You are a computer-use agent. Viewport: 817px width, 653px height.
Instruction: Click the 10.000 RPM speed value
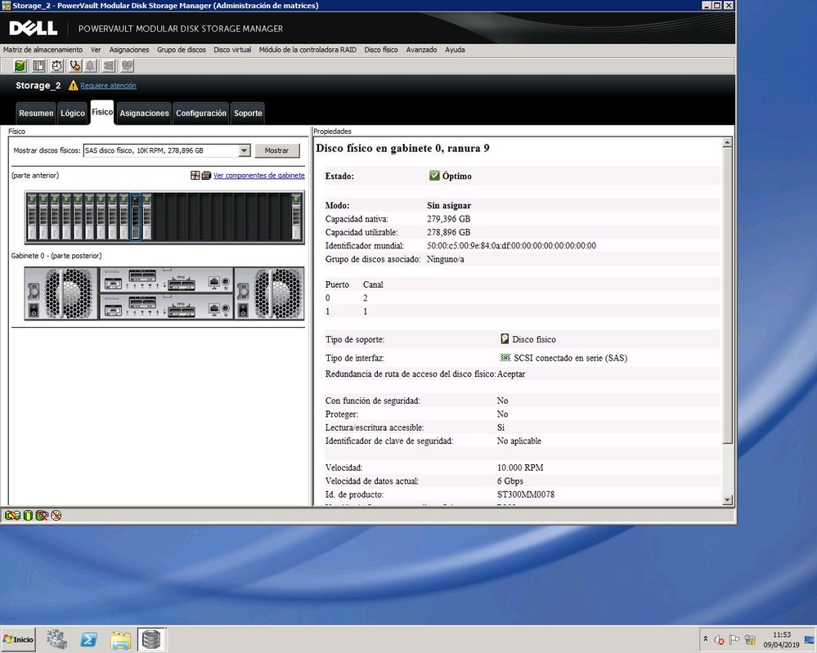tap(520, 467)
